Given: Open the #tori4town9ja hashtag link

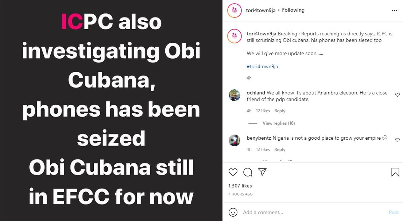Looking at the screenshot, I should click(x=262, y=66).
